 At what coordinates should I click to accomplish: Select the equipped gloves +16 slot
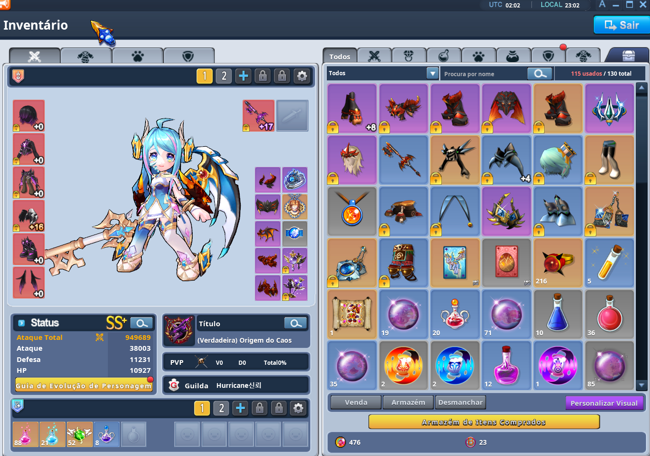(29, 216)
